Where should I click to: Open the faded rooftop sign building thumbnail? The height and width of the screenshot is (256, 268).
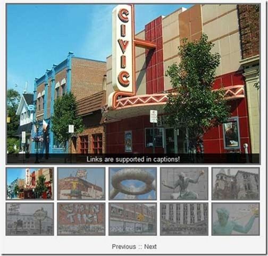[81, 184]
